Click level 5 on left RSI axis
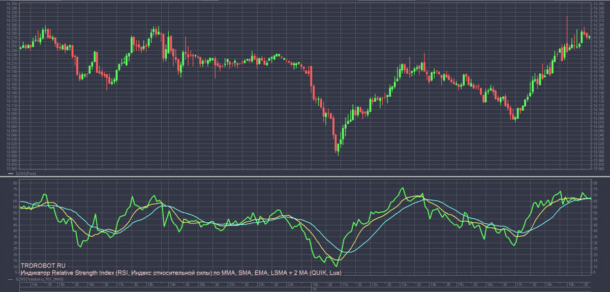 [17, 272]
